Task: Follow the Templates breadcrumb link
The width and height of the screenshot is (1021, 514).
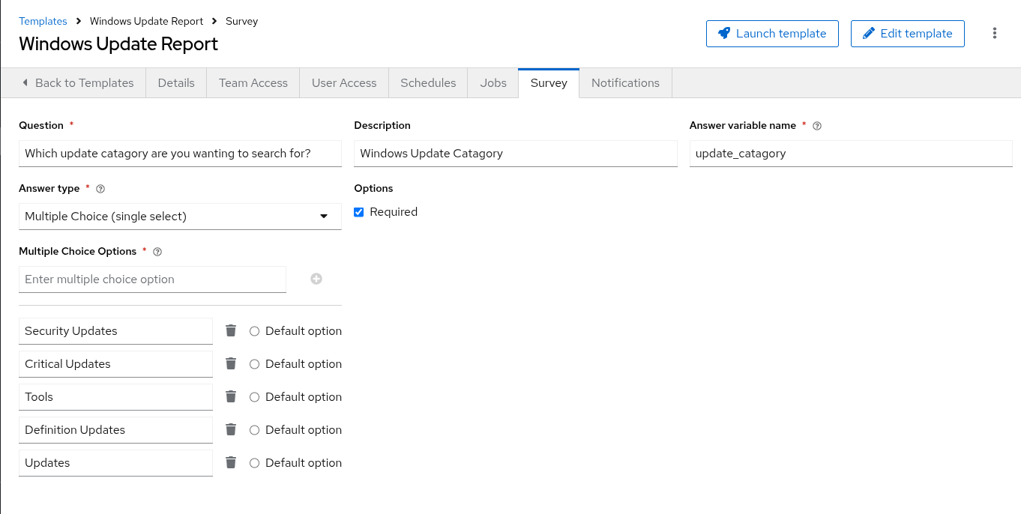Action: (x=43, y=21)
